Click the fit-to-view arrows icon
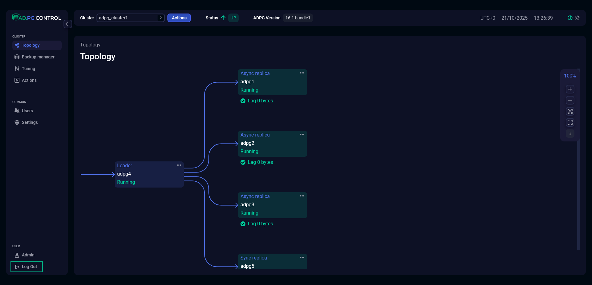Screen dimensions: 592x285 coord(570,111)
